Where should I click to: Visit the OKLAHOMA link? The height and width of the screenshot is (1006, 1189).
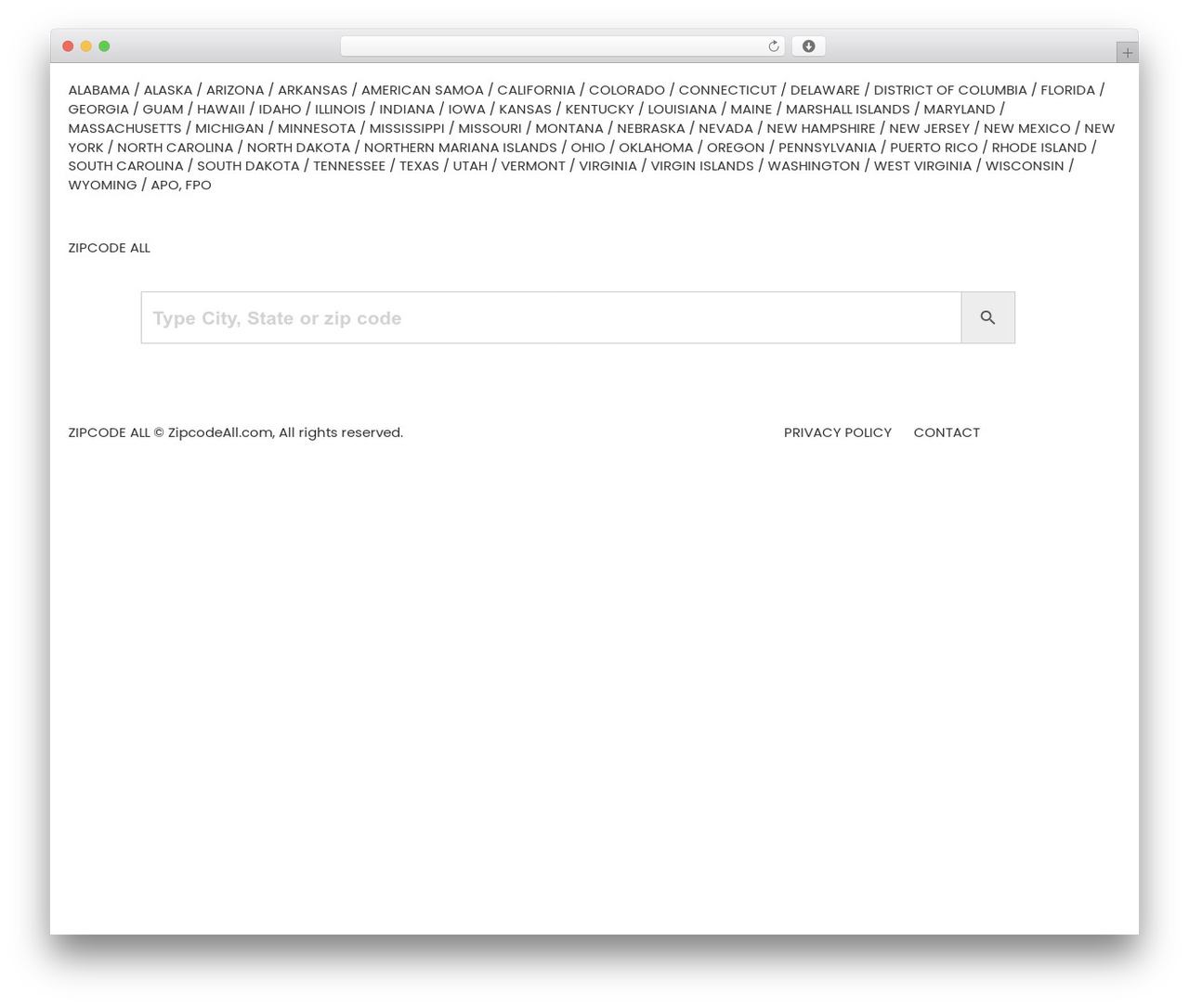tap(656, 148)
